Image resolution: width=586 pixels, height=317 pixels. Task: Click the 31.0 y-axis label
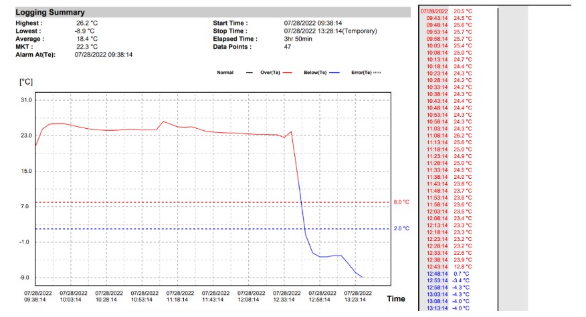[26, 100]
